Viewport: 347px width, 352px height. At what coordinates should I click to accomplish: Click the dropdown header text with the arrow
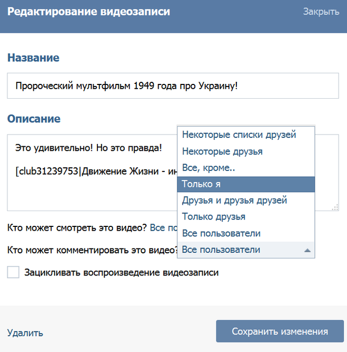[221, 250]
